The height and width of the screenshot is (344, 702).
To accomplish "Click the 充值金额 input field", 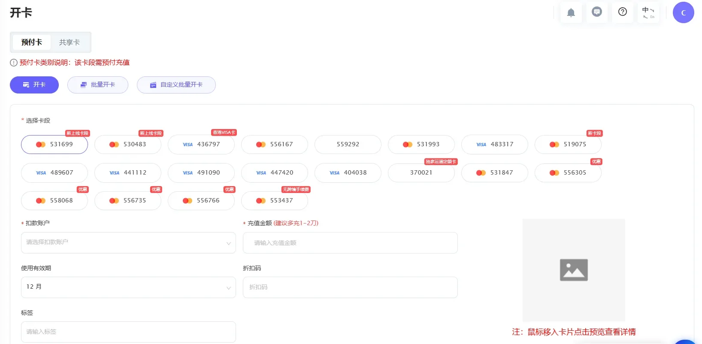I will point(350,243).
